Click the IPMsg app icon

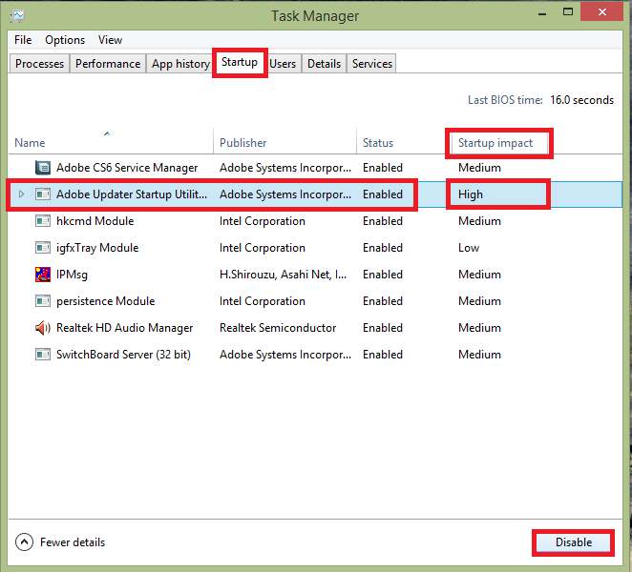tap(42, 275)
